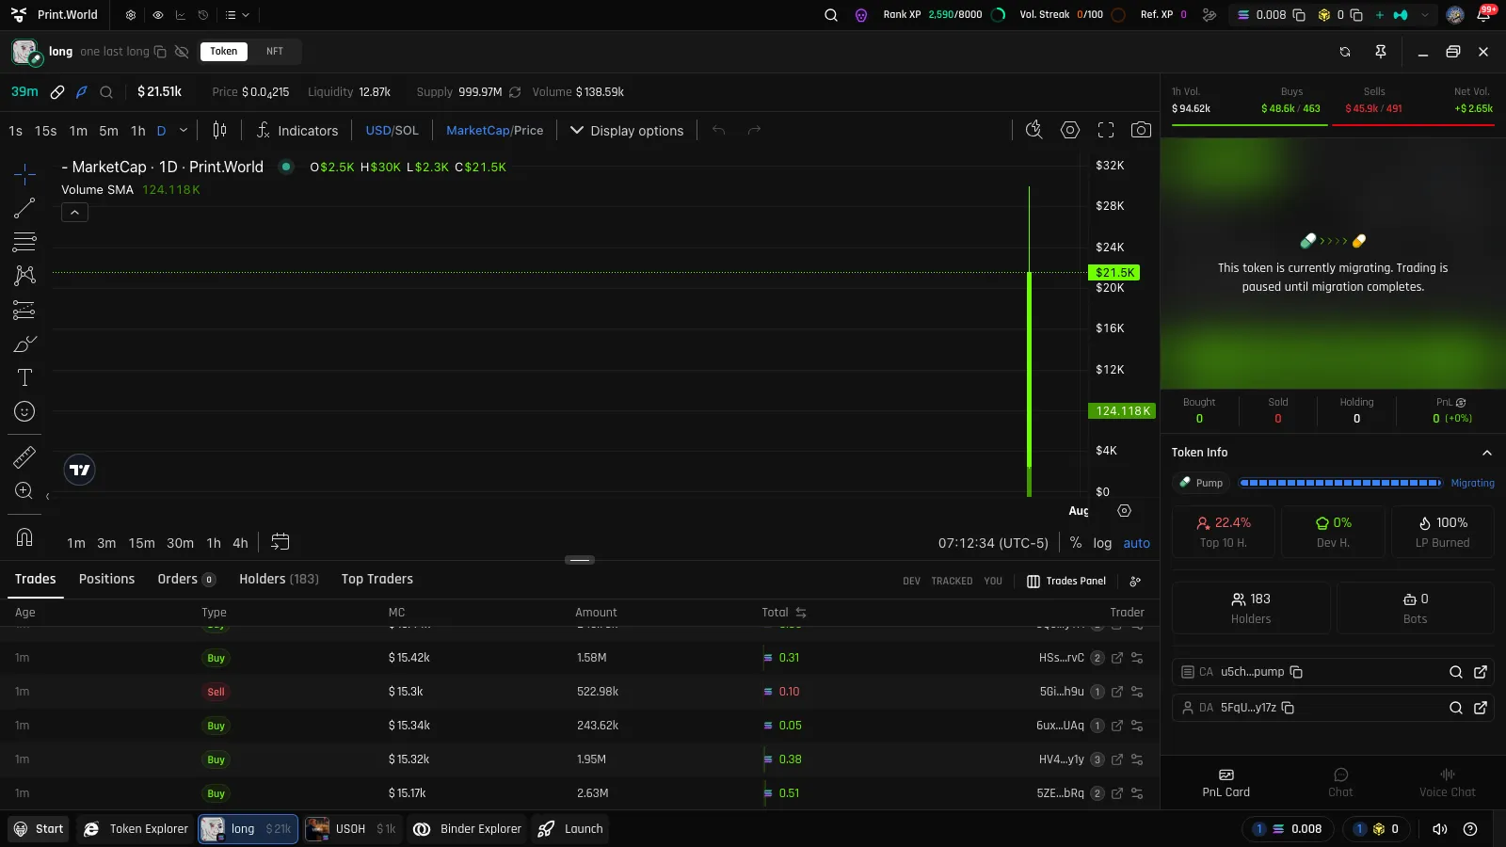Open Holders (183) tab

point(279,579)
